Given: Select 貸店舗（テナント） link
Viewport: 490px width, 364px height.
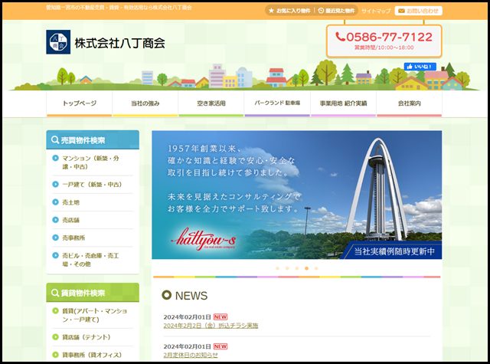Looking at the screenshot, I should [x=87, y=337].
